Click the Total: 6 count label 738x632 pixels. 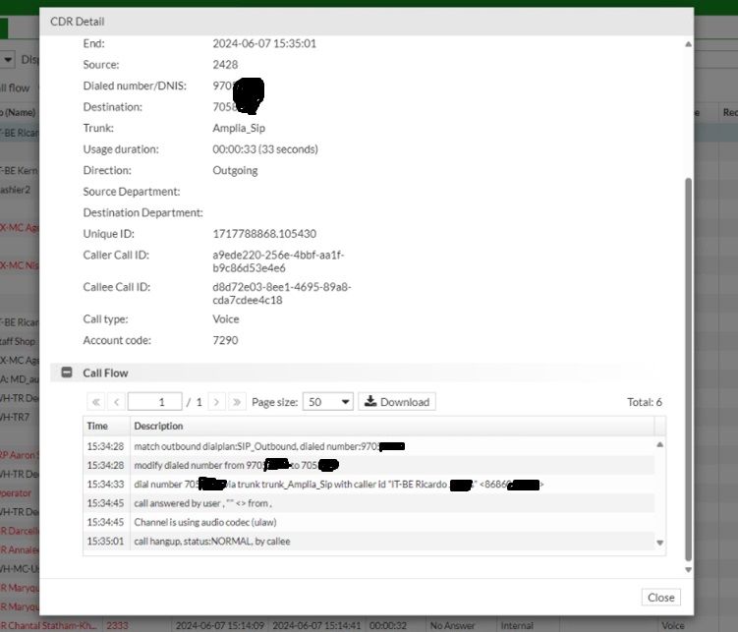[644, 402]
